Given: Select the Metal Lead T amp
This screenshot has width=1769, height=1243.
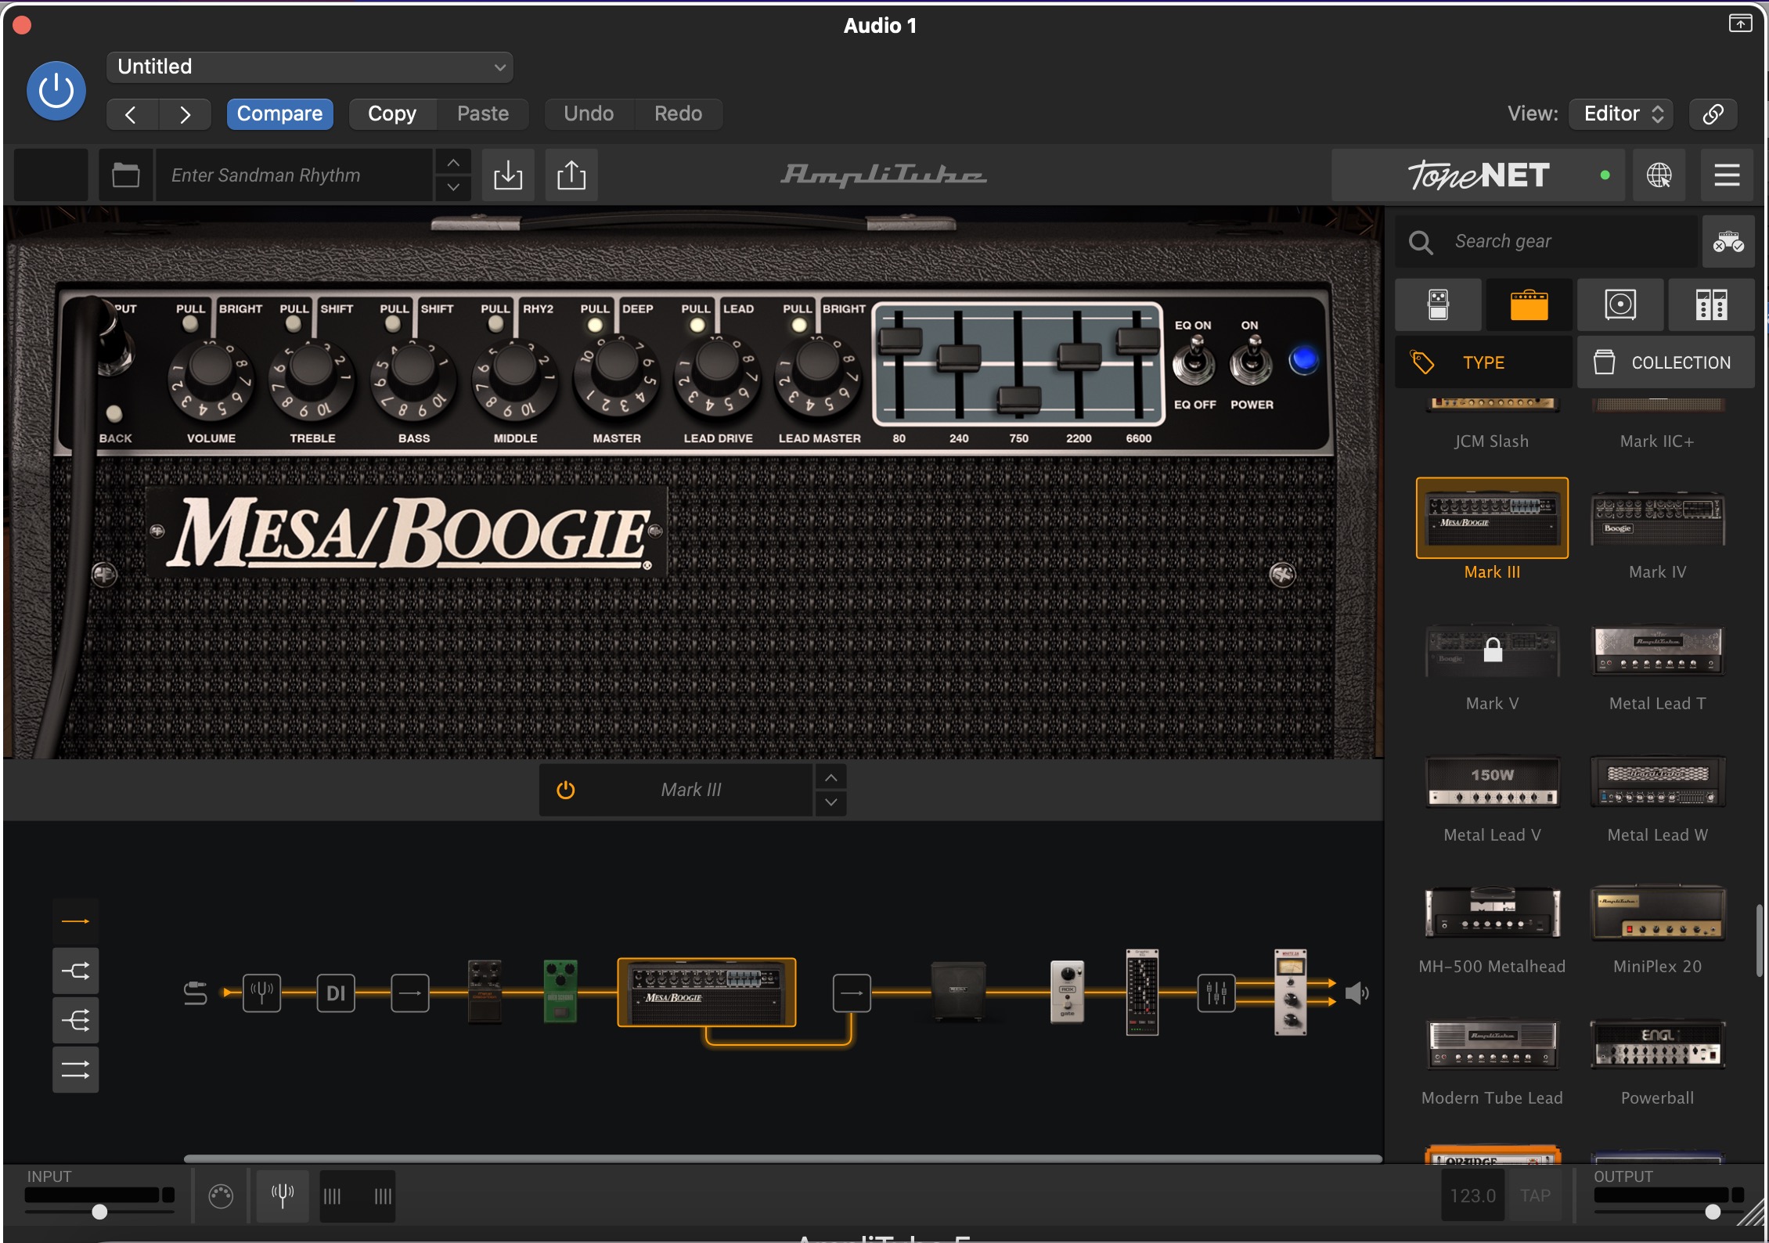Looking at the screenshot, I should pyautogui.click(x=1657, y=650).
